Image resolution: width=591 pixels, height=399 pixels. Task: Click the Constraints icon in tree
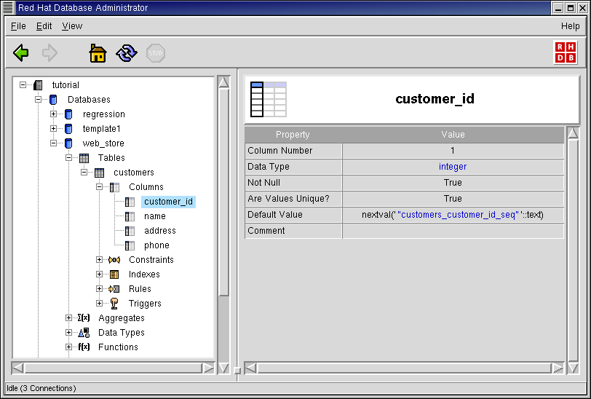tap(114, 260)
